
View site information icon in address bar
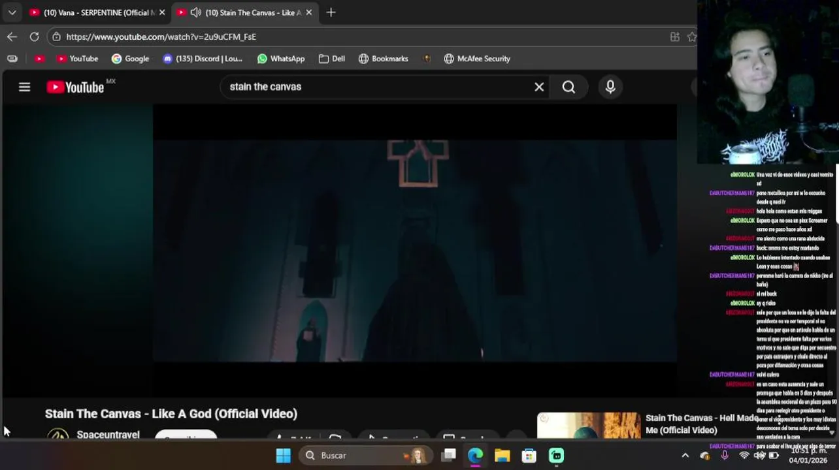point(57,37)
